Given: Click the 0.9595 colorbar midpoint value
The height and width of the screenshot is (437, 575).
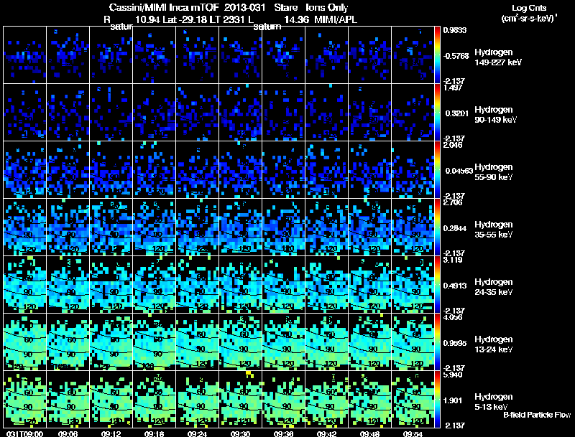Looking at the screenshot, I should click(455, 343).
